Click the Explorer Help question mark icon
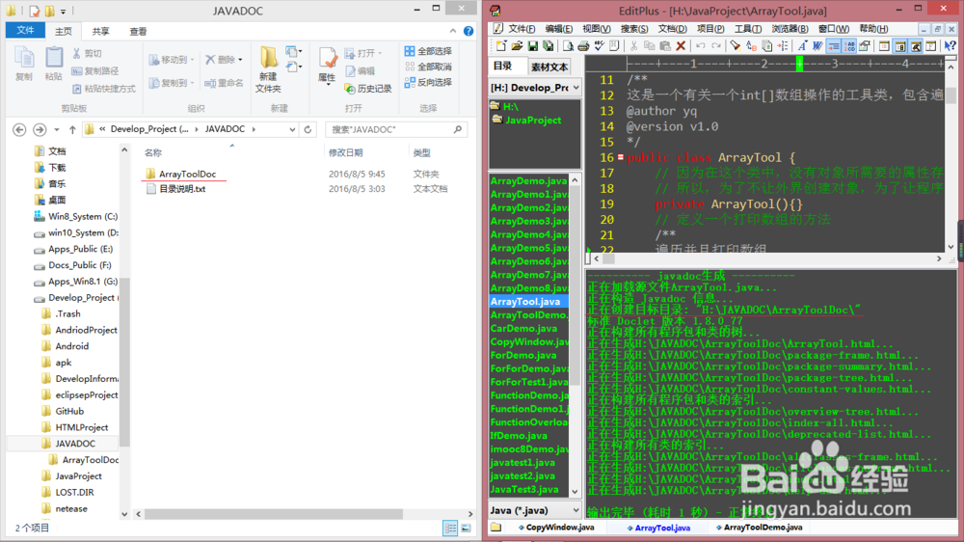 tap(469, 31)
